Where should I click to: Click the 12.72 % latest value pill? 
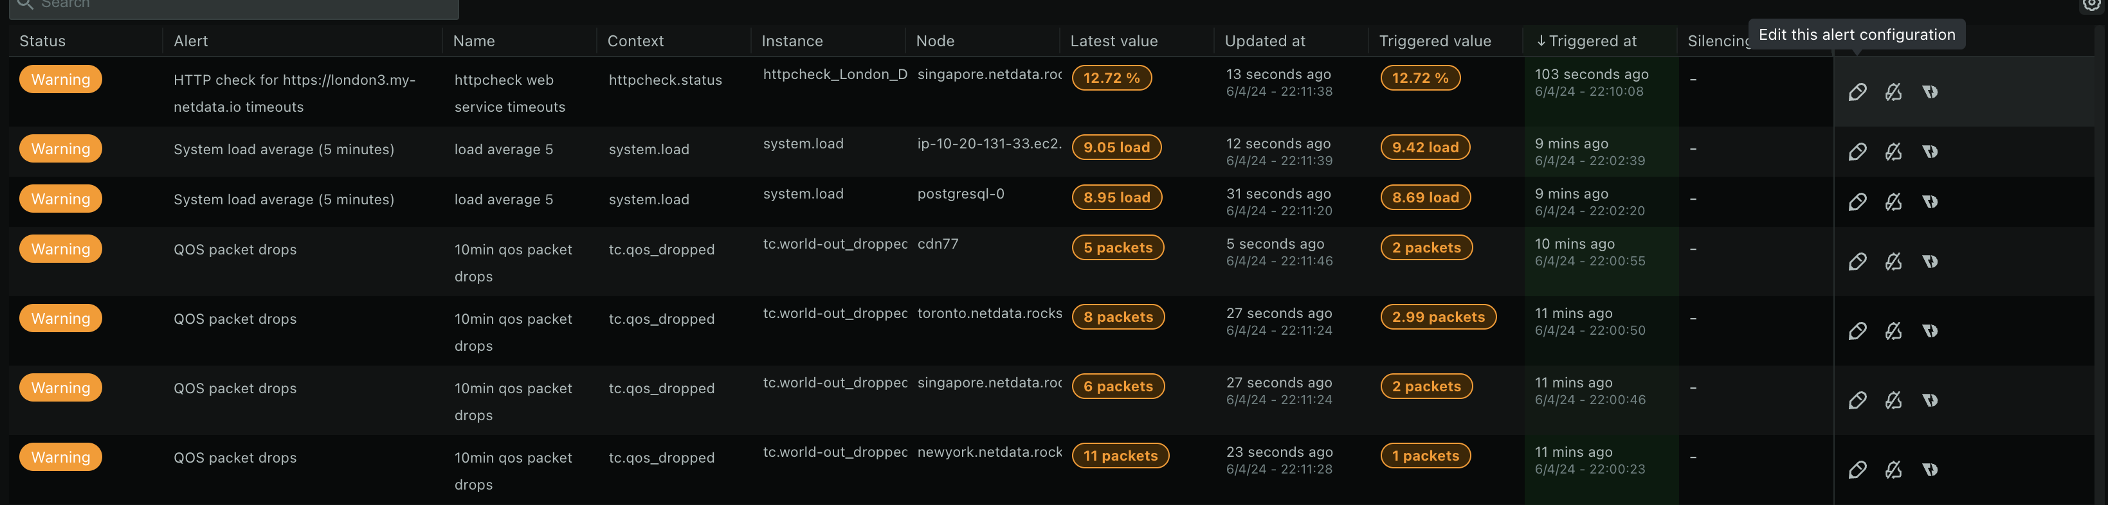tap(1113, 78)
